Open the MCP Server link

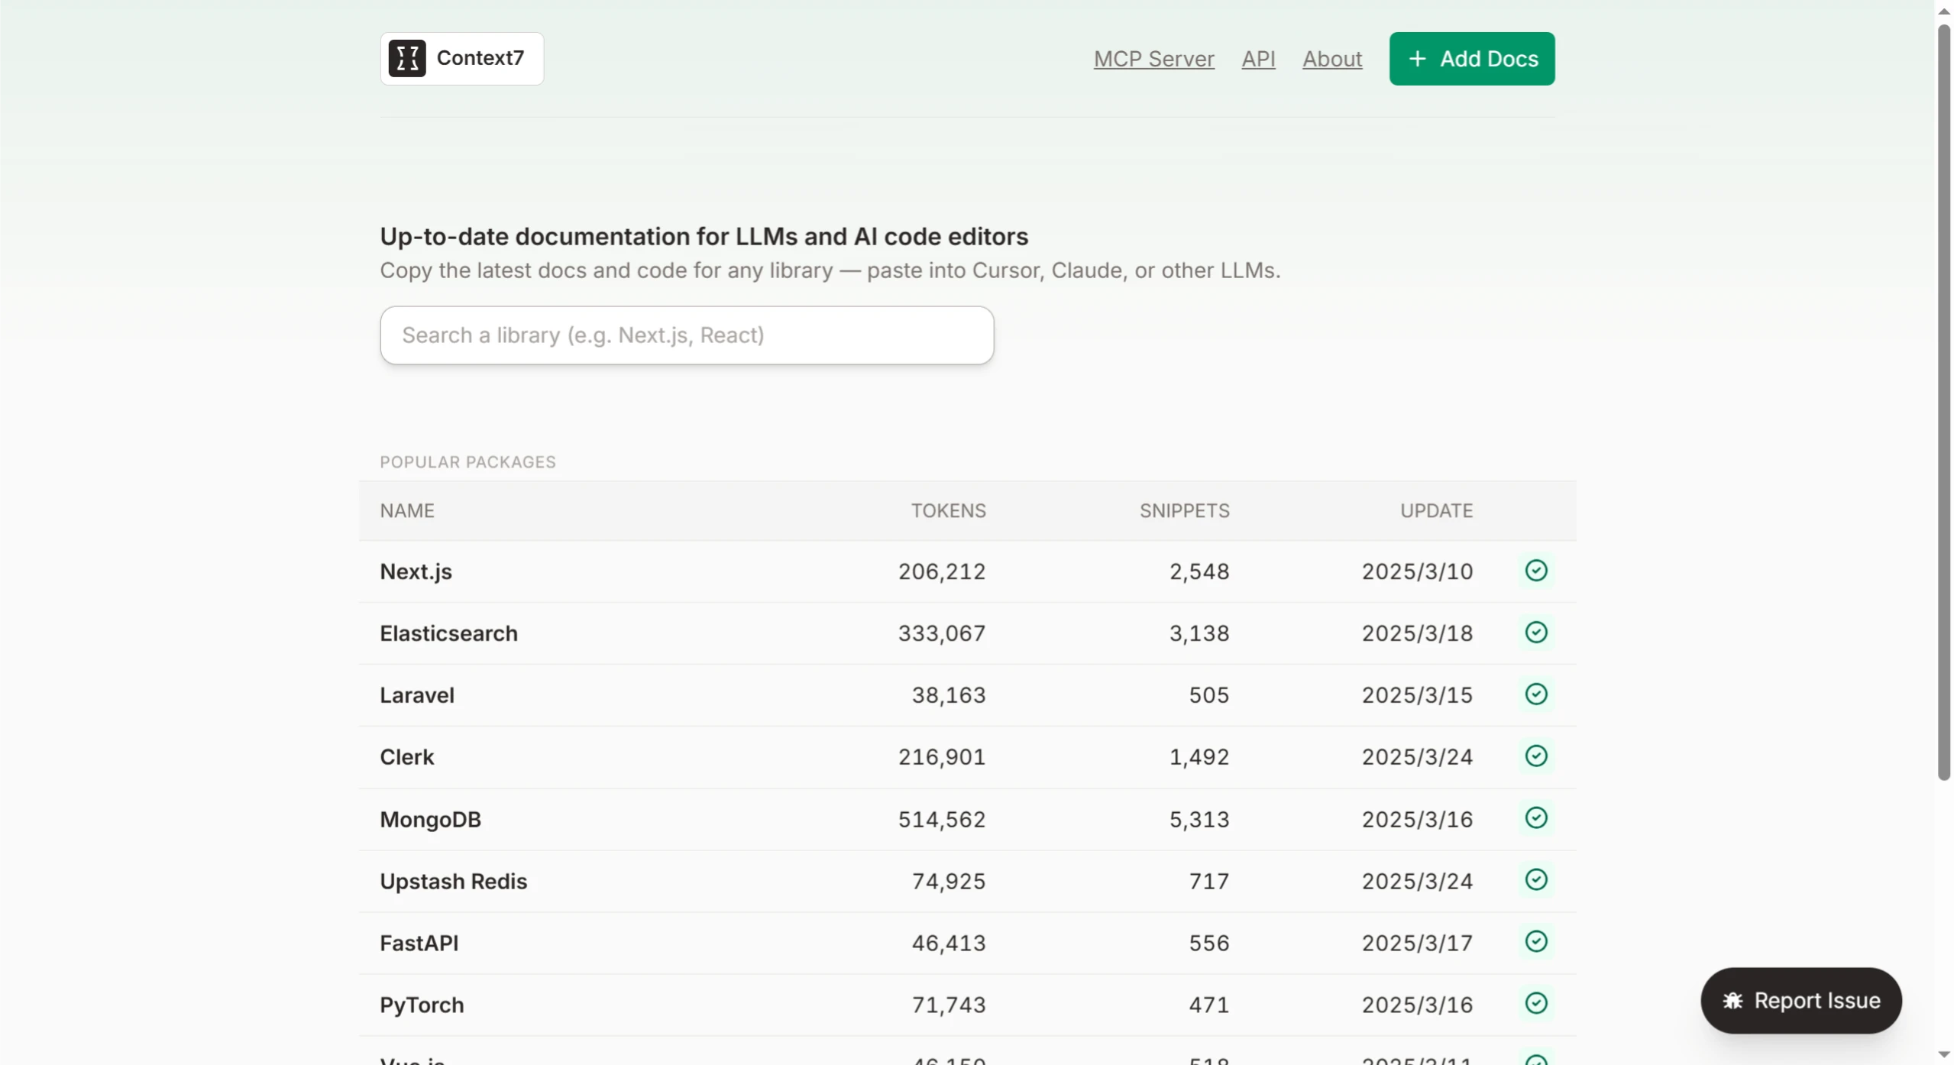1153,59
